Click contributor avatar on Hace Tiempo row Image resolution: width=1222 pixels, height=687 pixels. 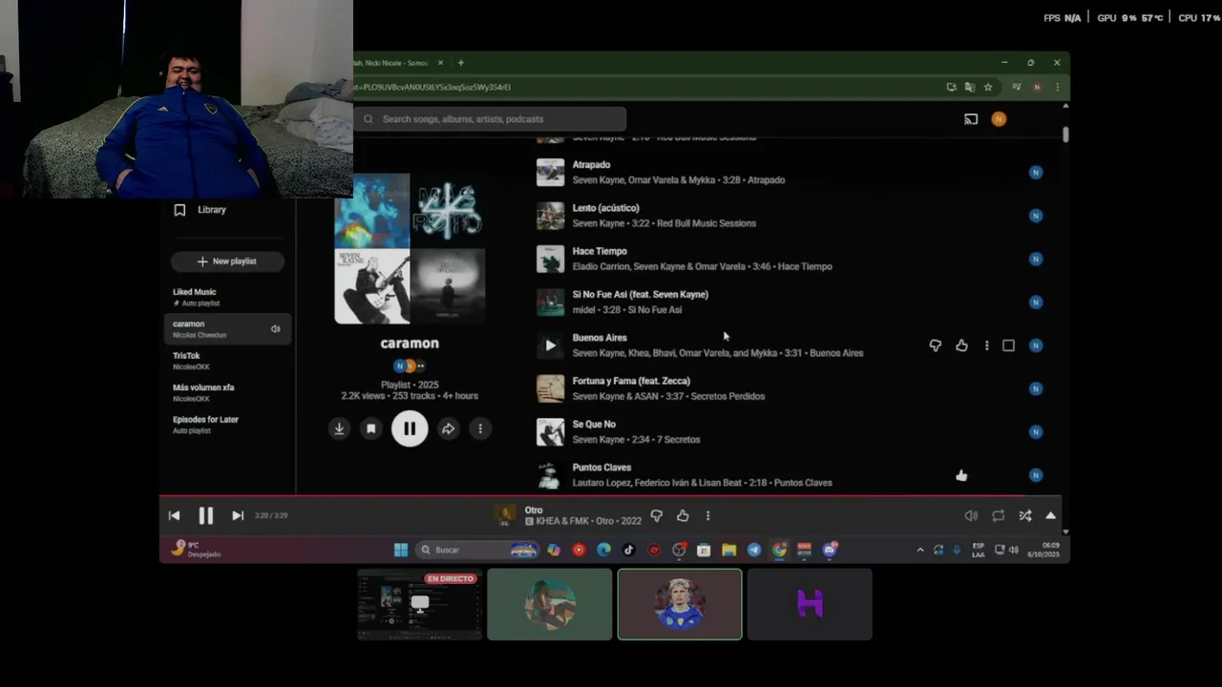[1036, 259]
